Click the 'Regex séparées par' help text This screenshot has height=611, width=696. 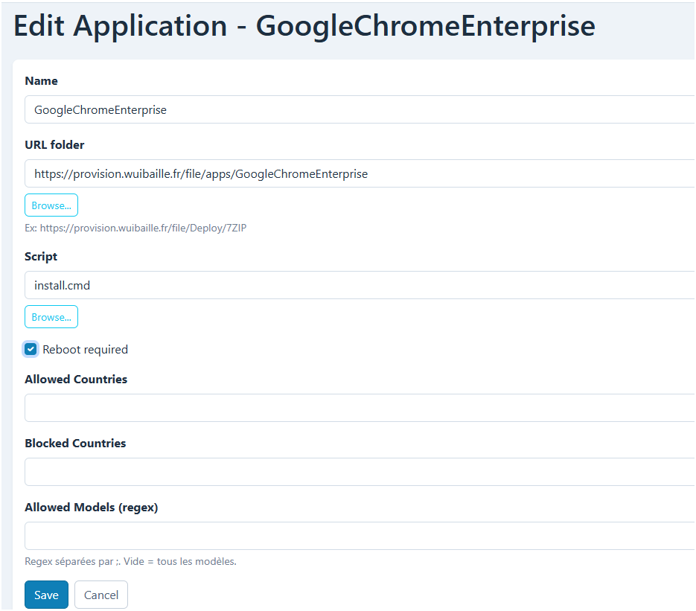click(x=130, y=562)
